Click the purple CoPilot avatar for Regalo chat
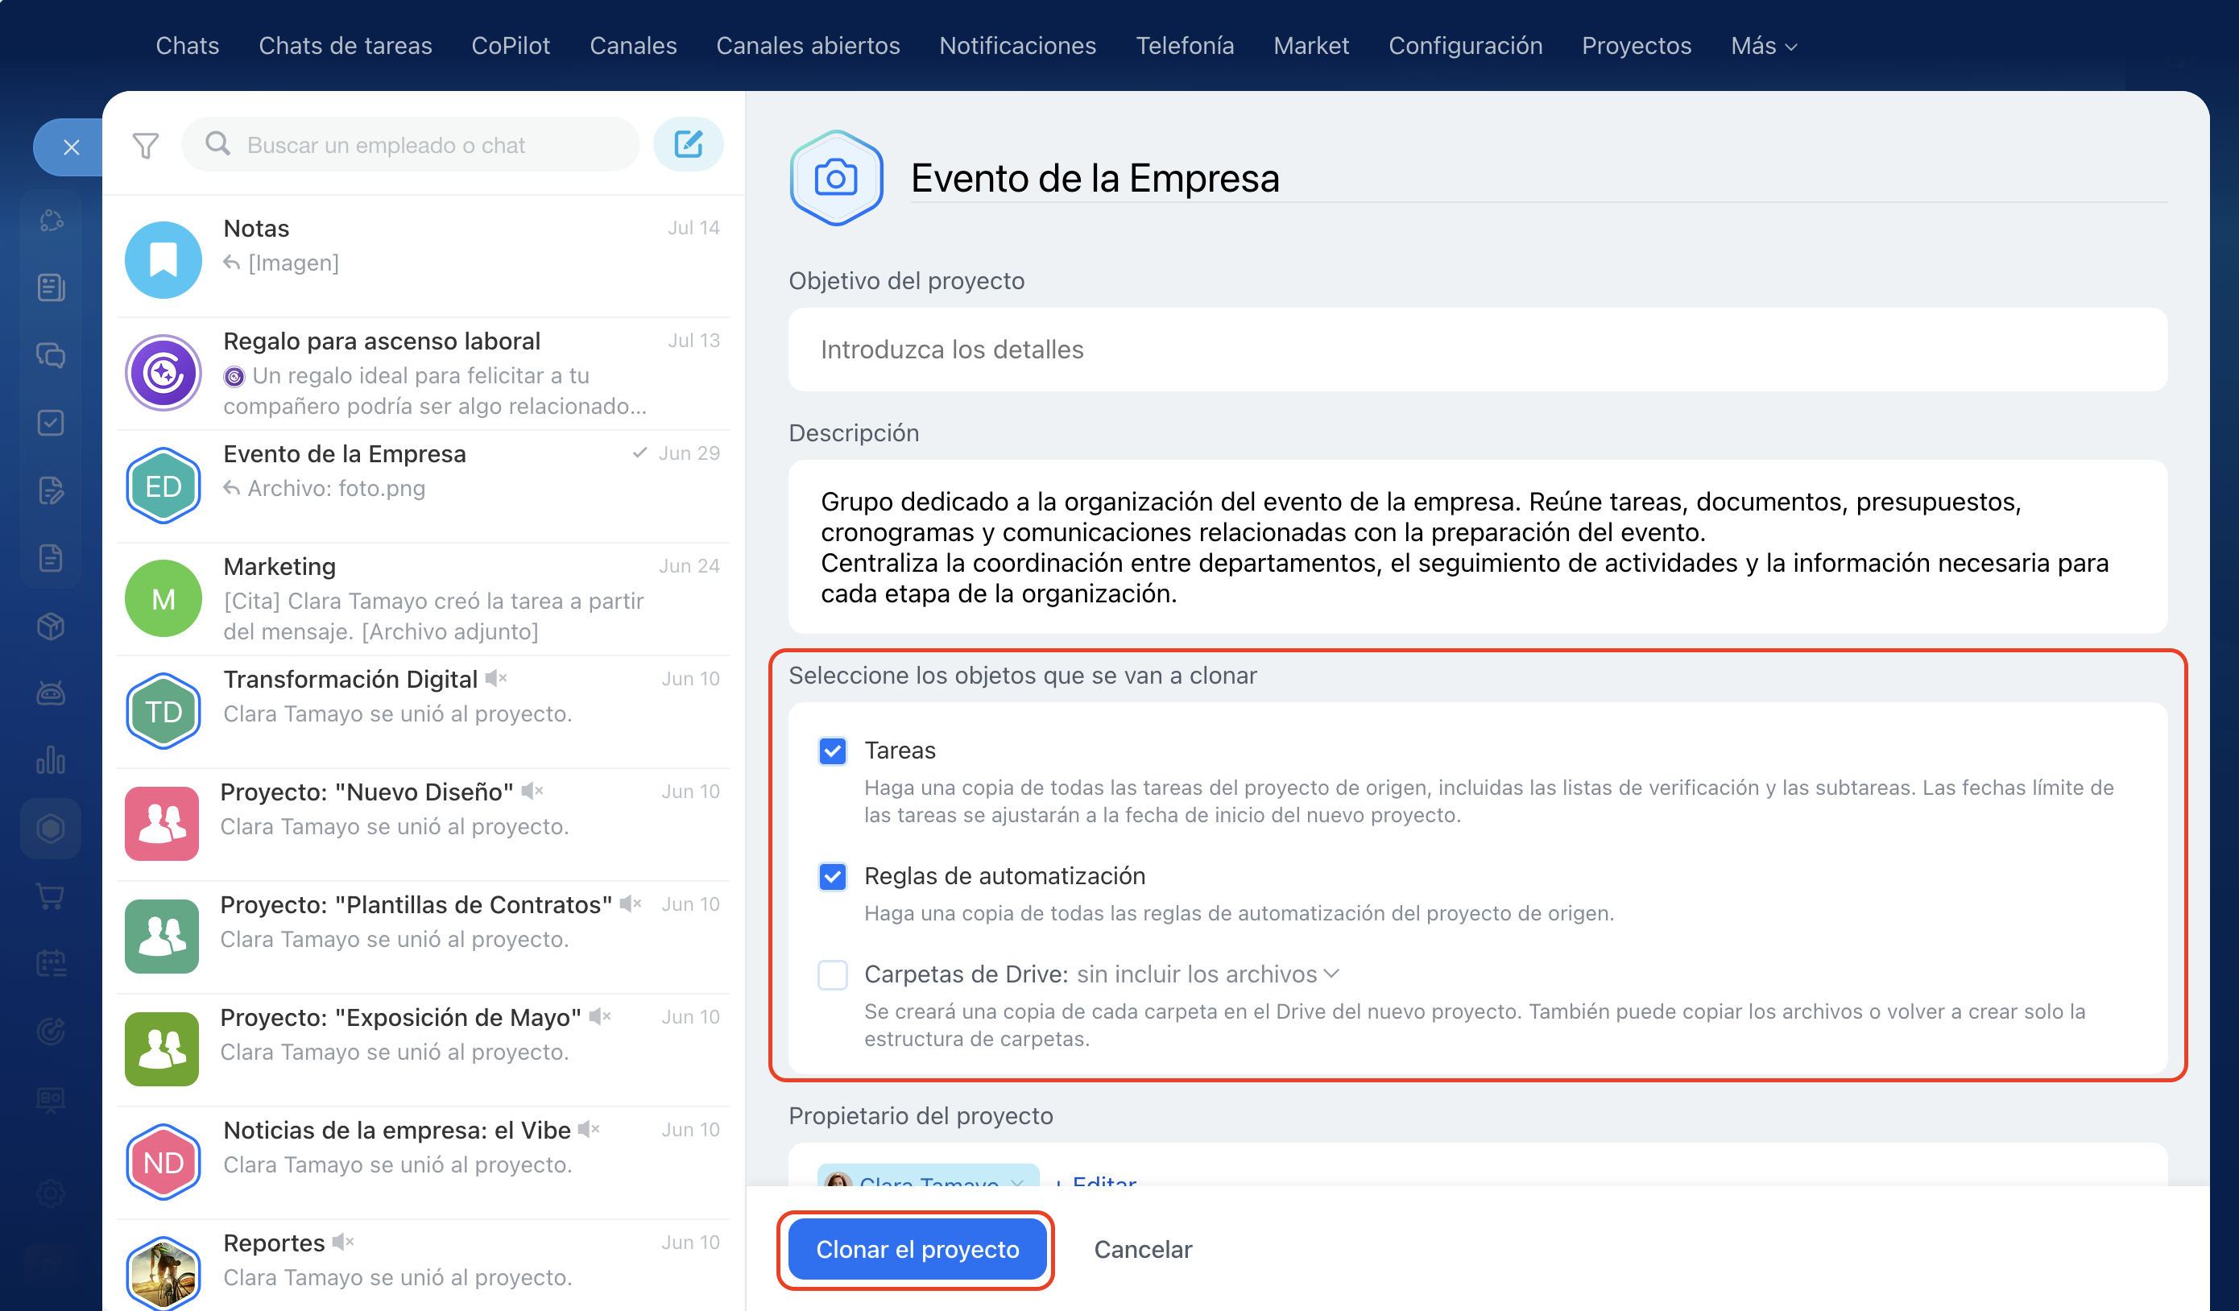 163,372
